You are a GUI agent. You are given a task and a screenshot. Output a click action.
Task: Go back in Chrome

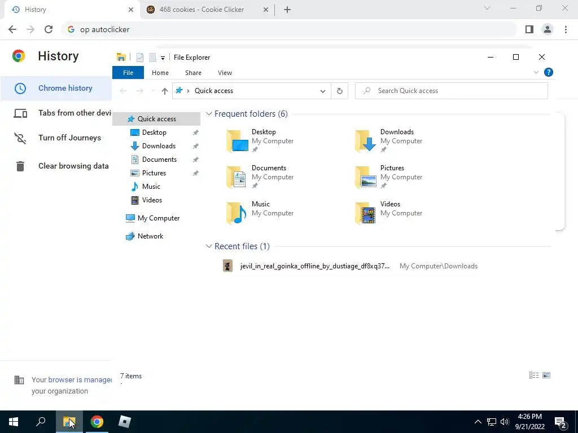click(12, 29)
